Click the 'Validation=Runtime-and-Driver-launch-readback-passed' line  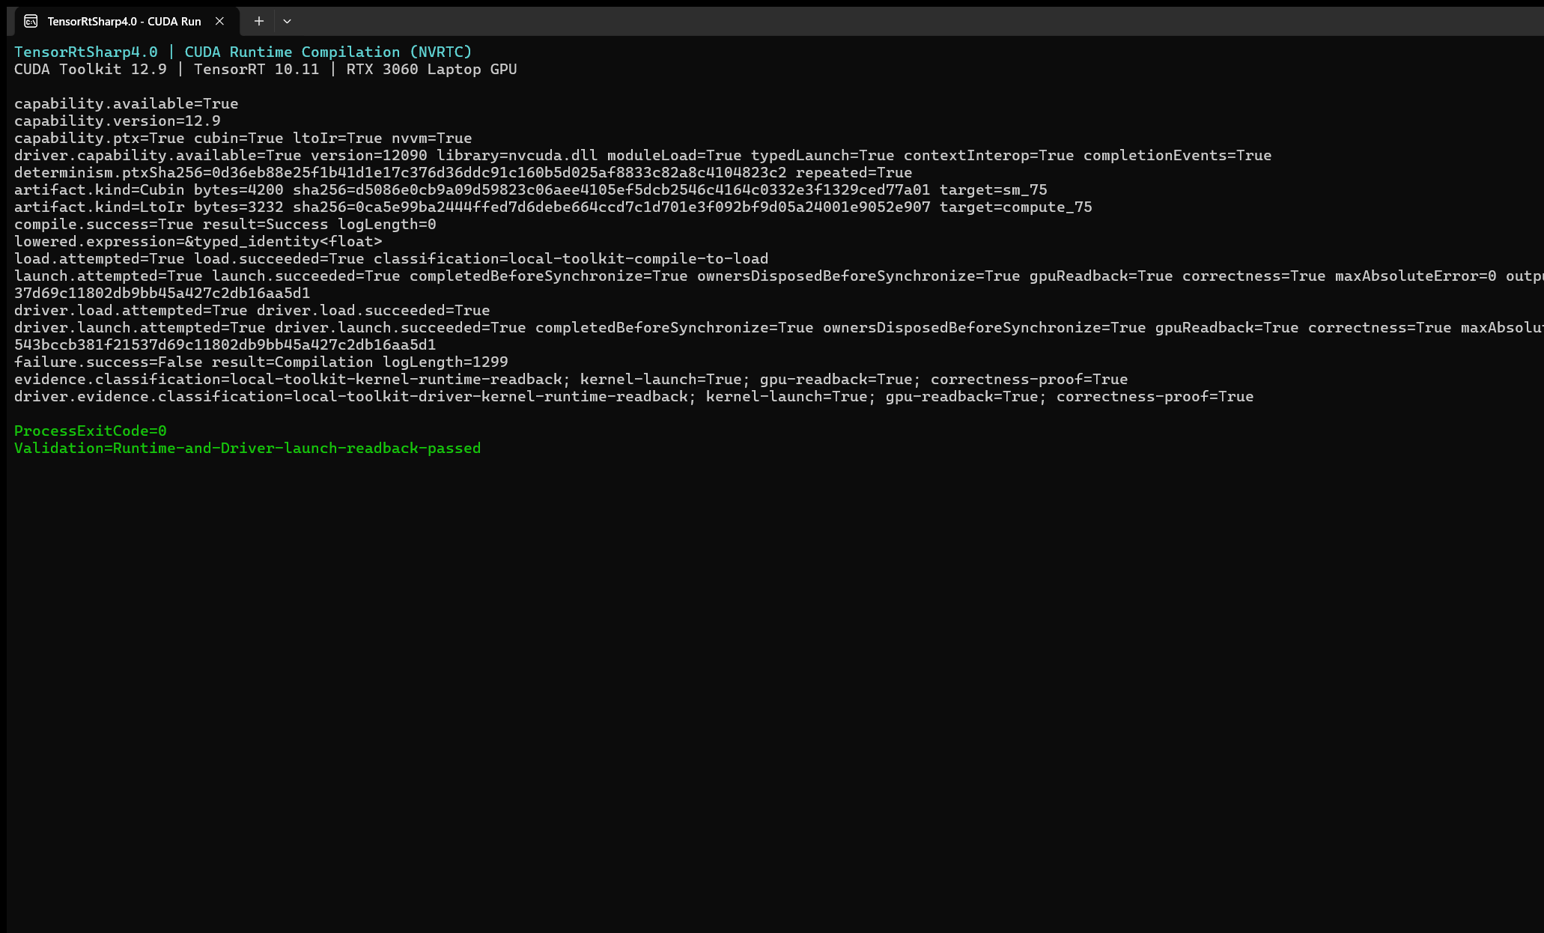(248, 448)
